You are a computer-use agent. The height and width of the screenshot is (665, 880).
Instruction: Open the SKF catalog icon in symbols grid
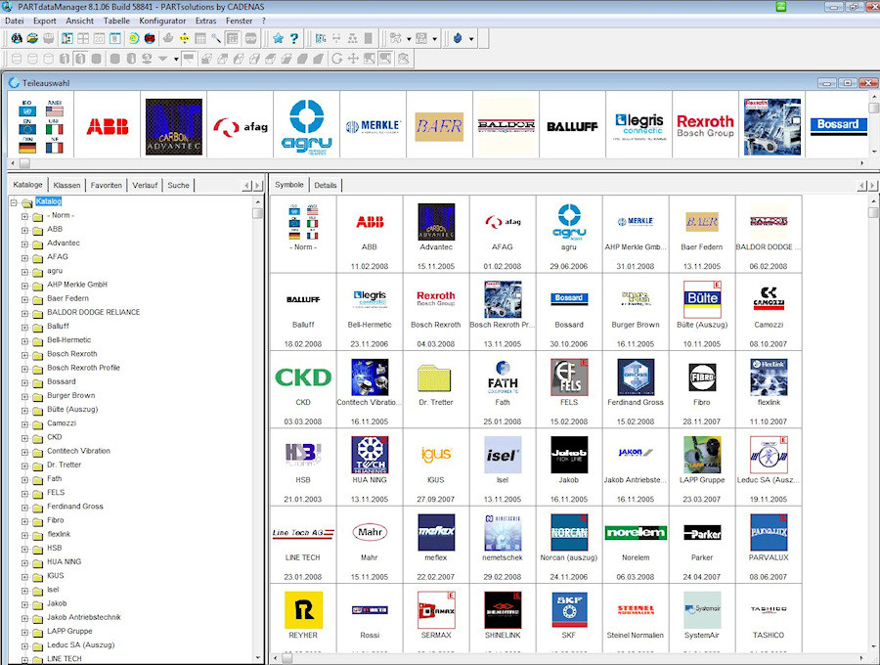coord(569,609)
